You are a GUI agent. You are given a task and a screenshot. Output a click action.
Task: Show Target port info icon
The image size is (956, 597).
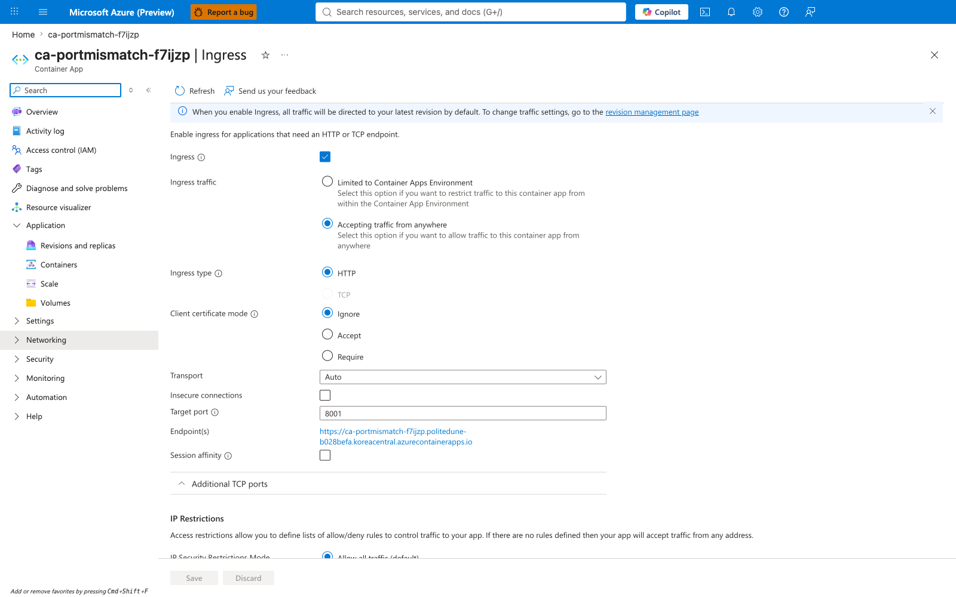tap(215, 412)
